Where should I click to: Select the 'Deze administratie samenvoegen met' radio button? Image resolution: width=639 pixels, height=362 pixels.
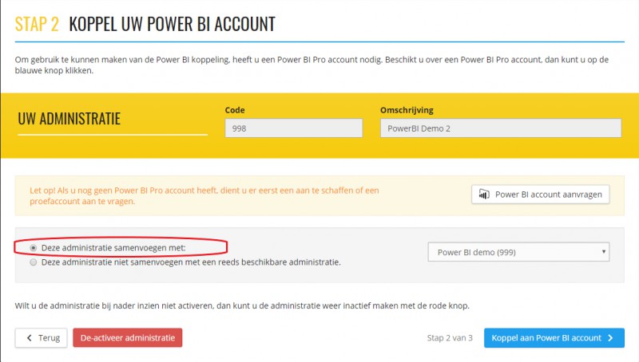pos(34,248)
